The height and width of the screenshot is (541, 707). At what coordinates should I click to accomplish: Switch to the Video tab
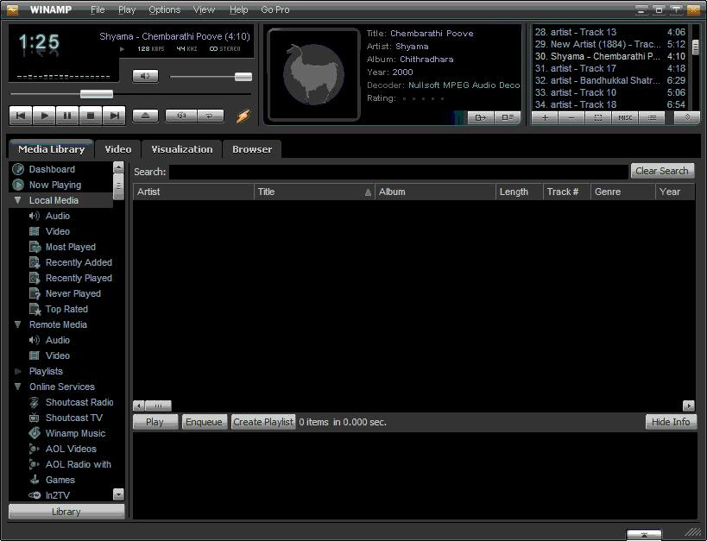click(x=118, y=149)
